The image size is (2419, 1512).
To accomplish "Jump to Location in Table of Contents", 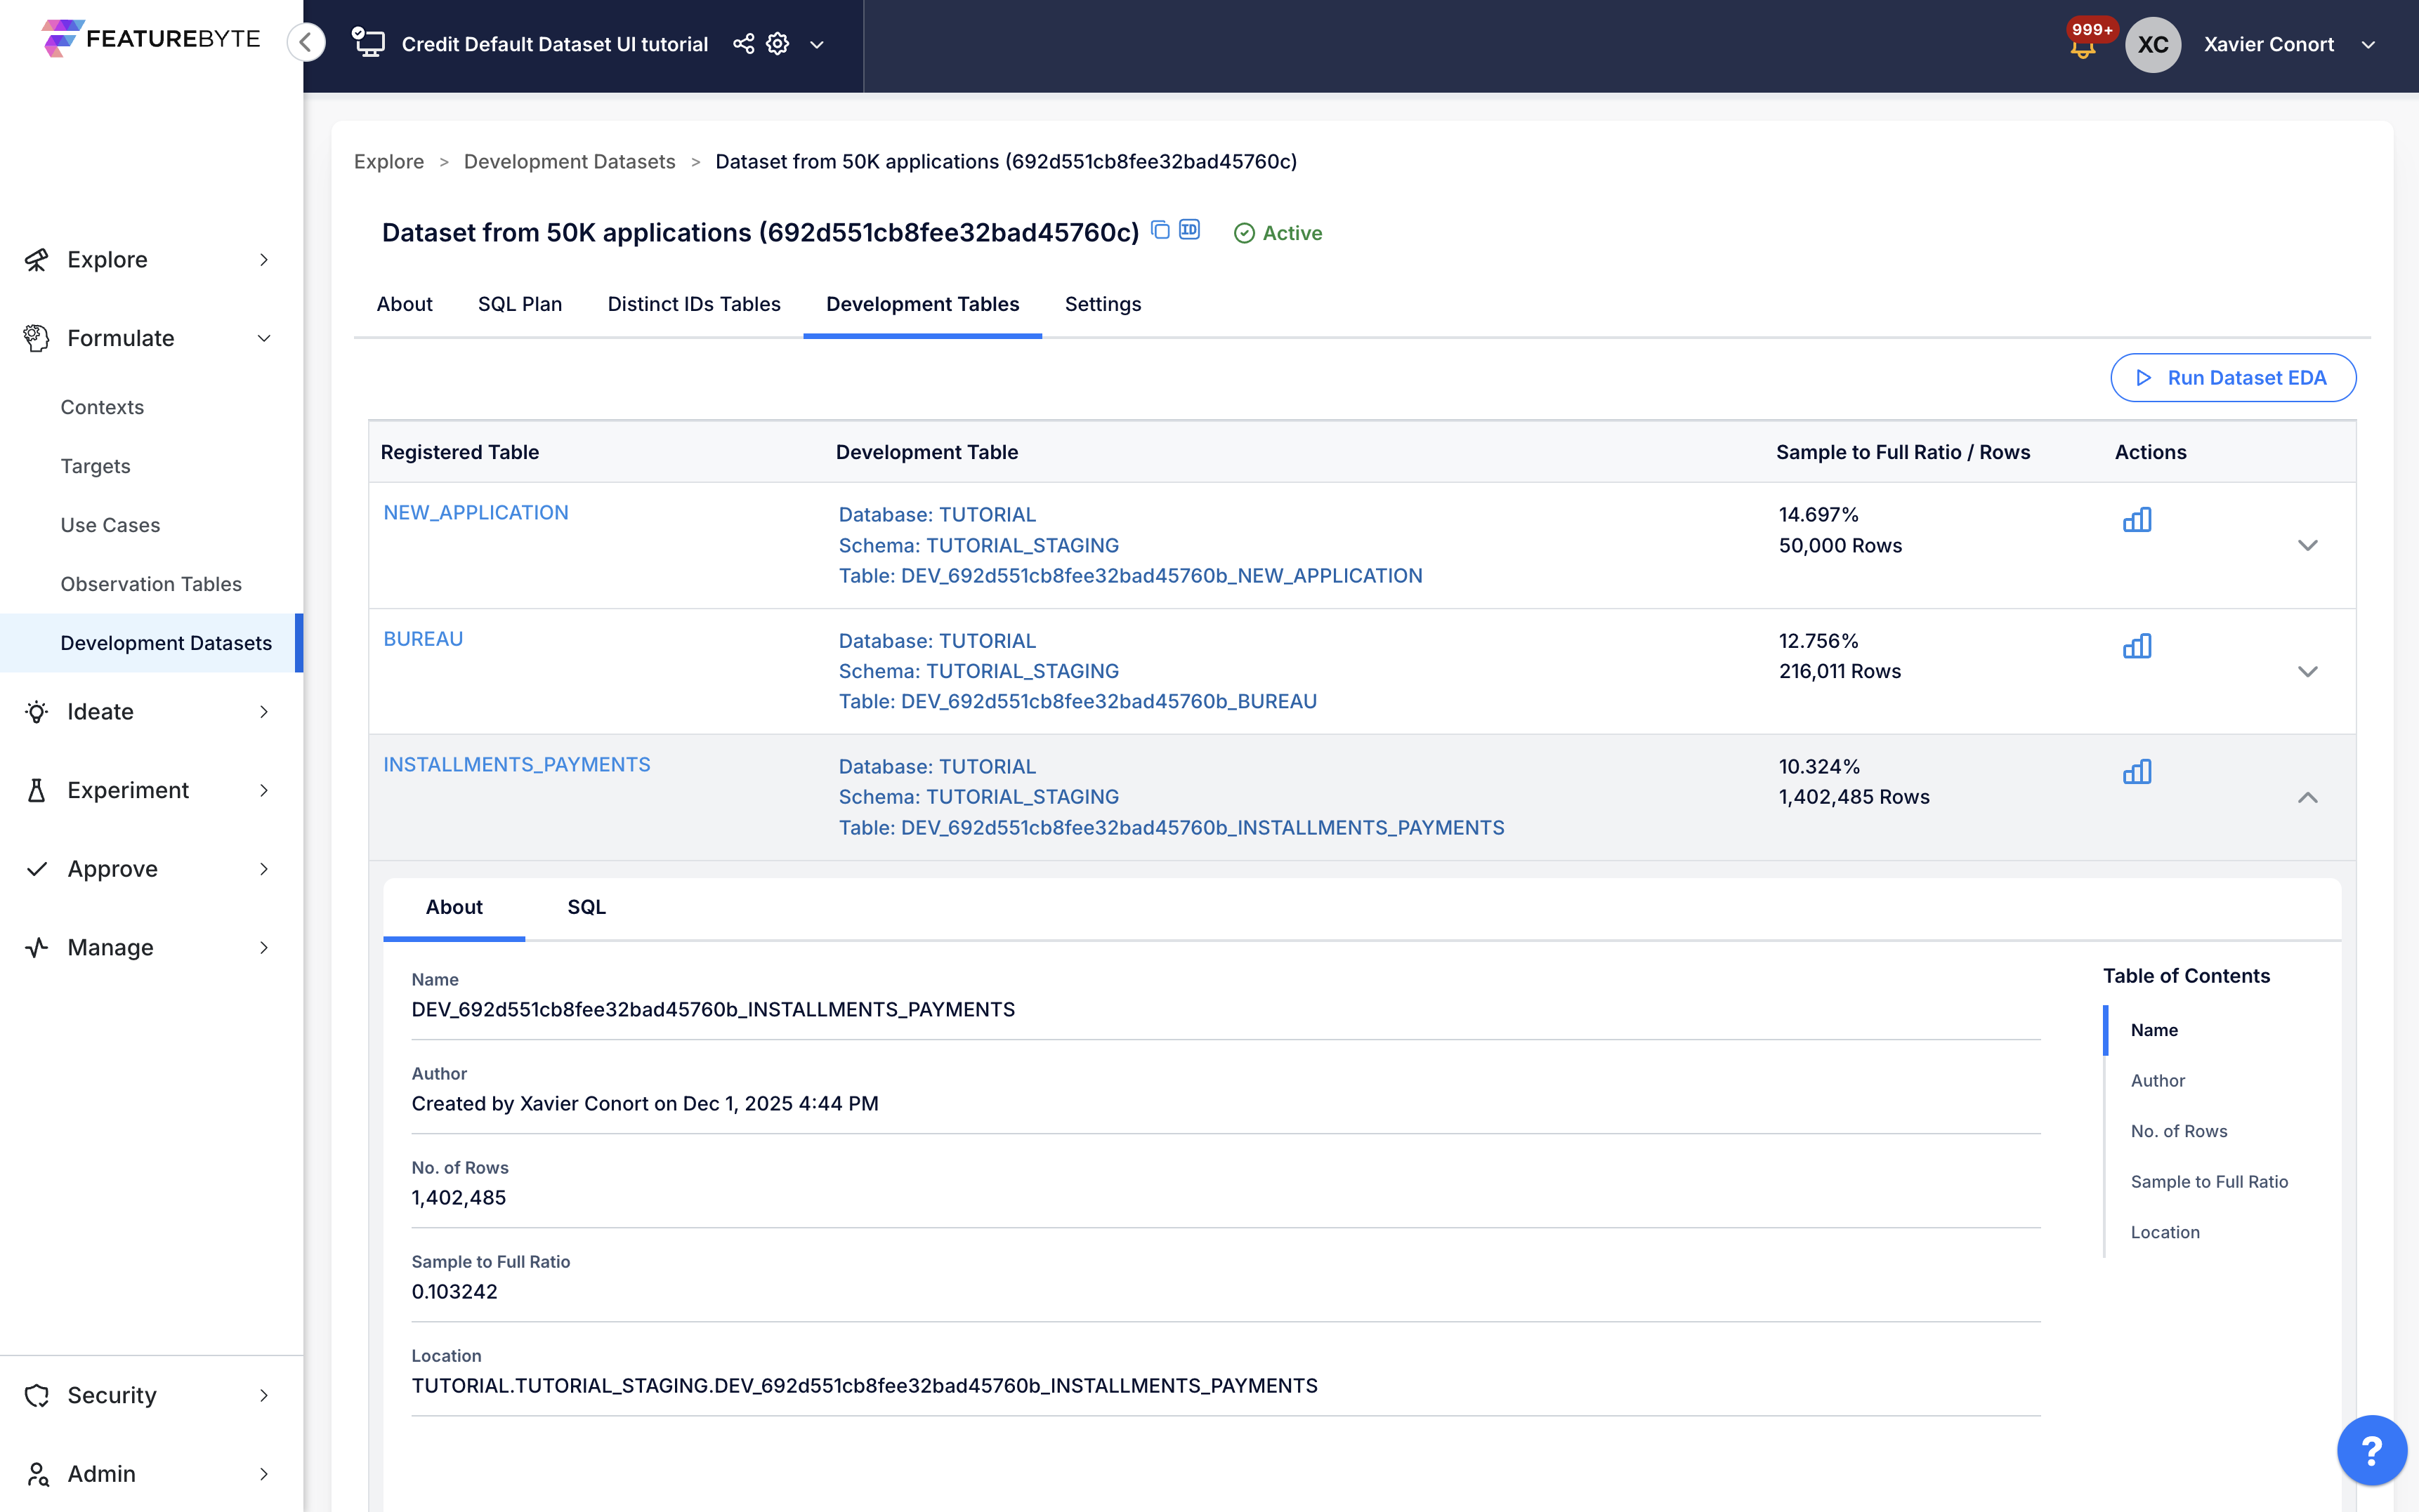I will click(x=2165, y=1232).
